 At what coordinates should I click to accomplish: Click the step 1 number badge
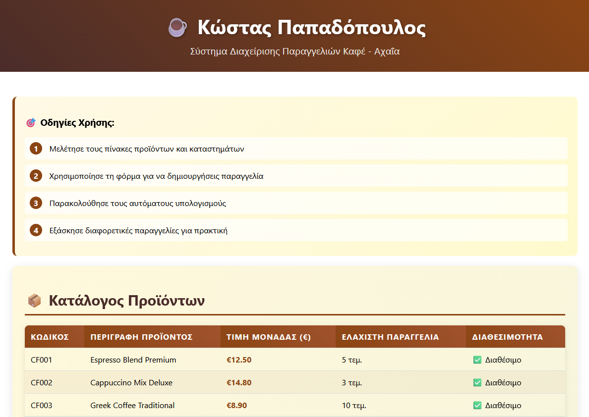(x=36, y=149)
